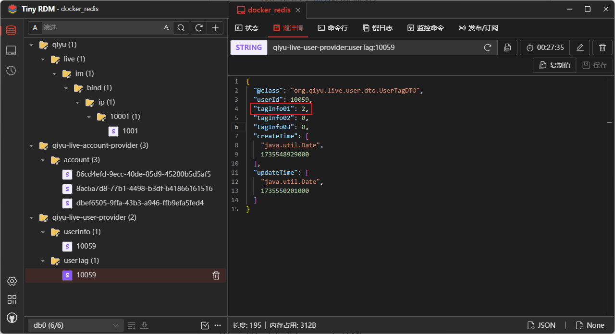Viewport: 615px width, 334px height.
Task: Click the Tiny RDM app logo
Action: [x=12, y=9]
